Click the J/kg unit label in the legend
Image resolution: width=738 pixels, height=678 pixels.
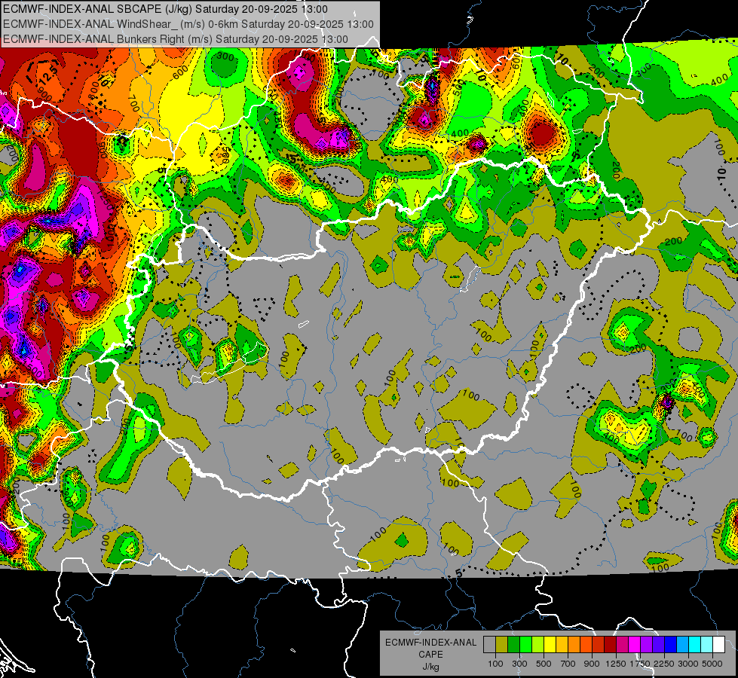(430, 667)
